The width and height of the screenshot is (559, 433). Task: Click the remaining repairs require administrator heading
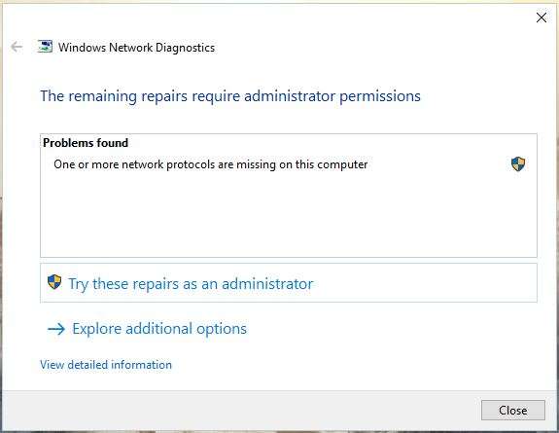[230, 96]
